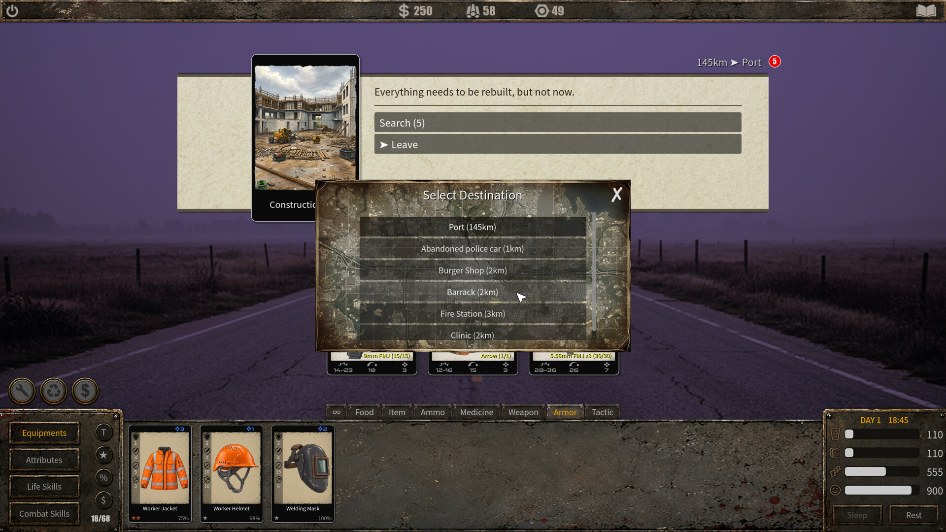This screenshot has height=532, width=946.
Task: Click the money counter 250
Action: click(415, 11)
